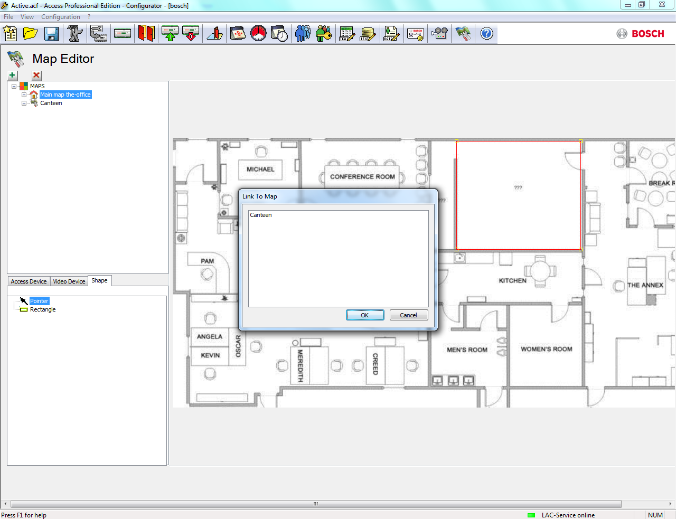Screen dimensions: 676x519
Task: Click the table TEXT edit toolbar icon
Action: pyautogui.click(x=347, y=33)
